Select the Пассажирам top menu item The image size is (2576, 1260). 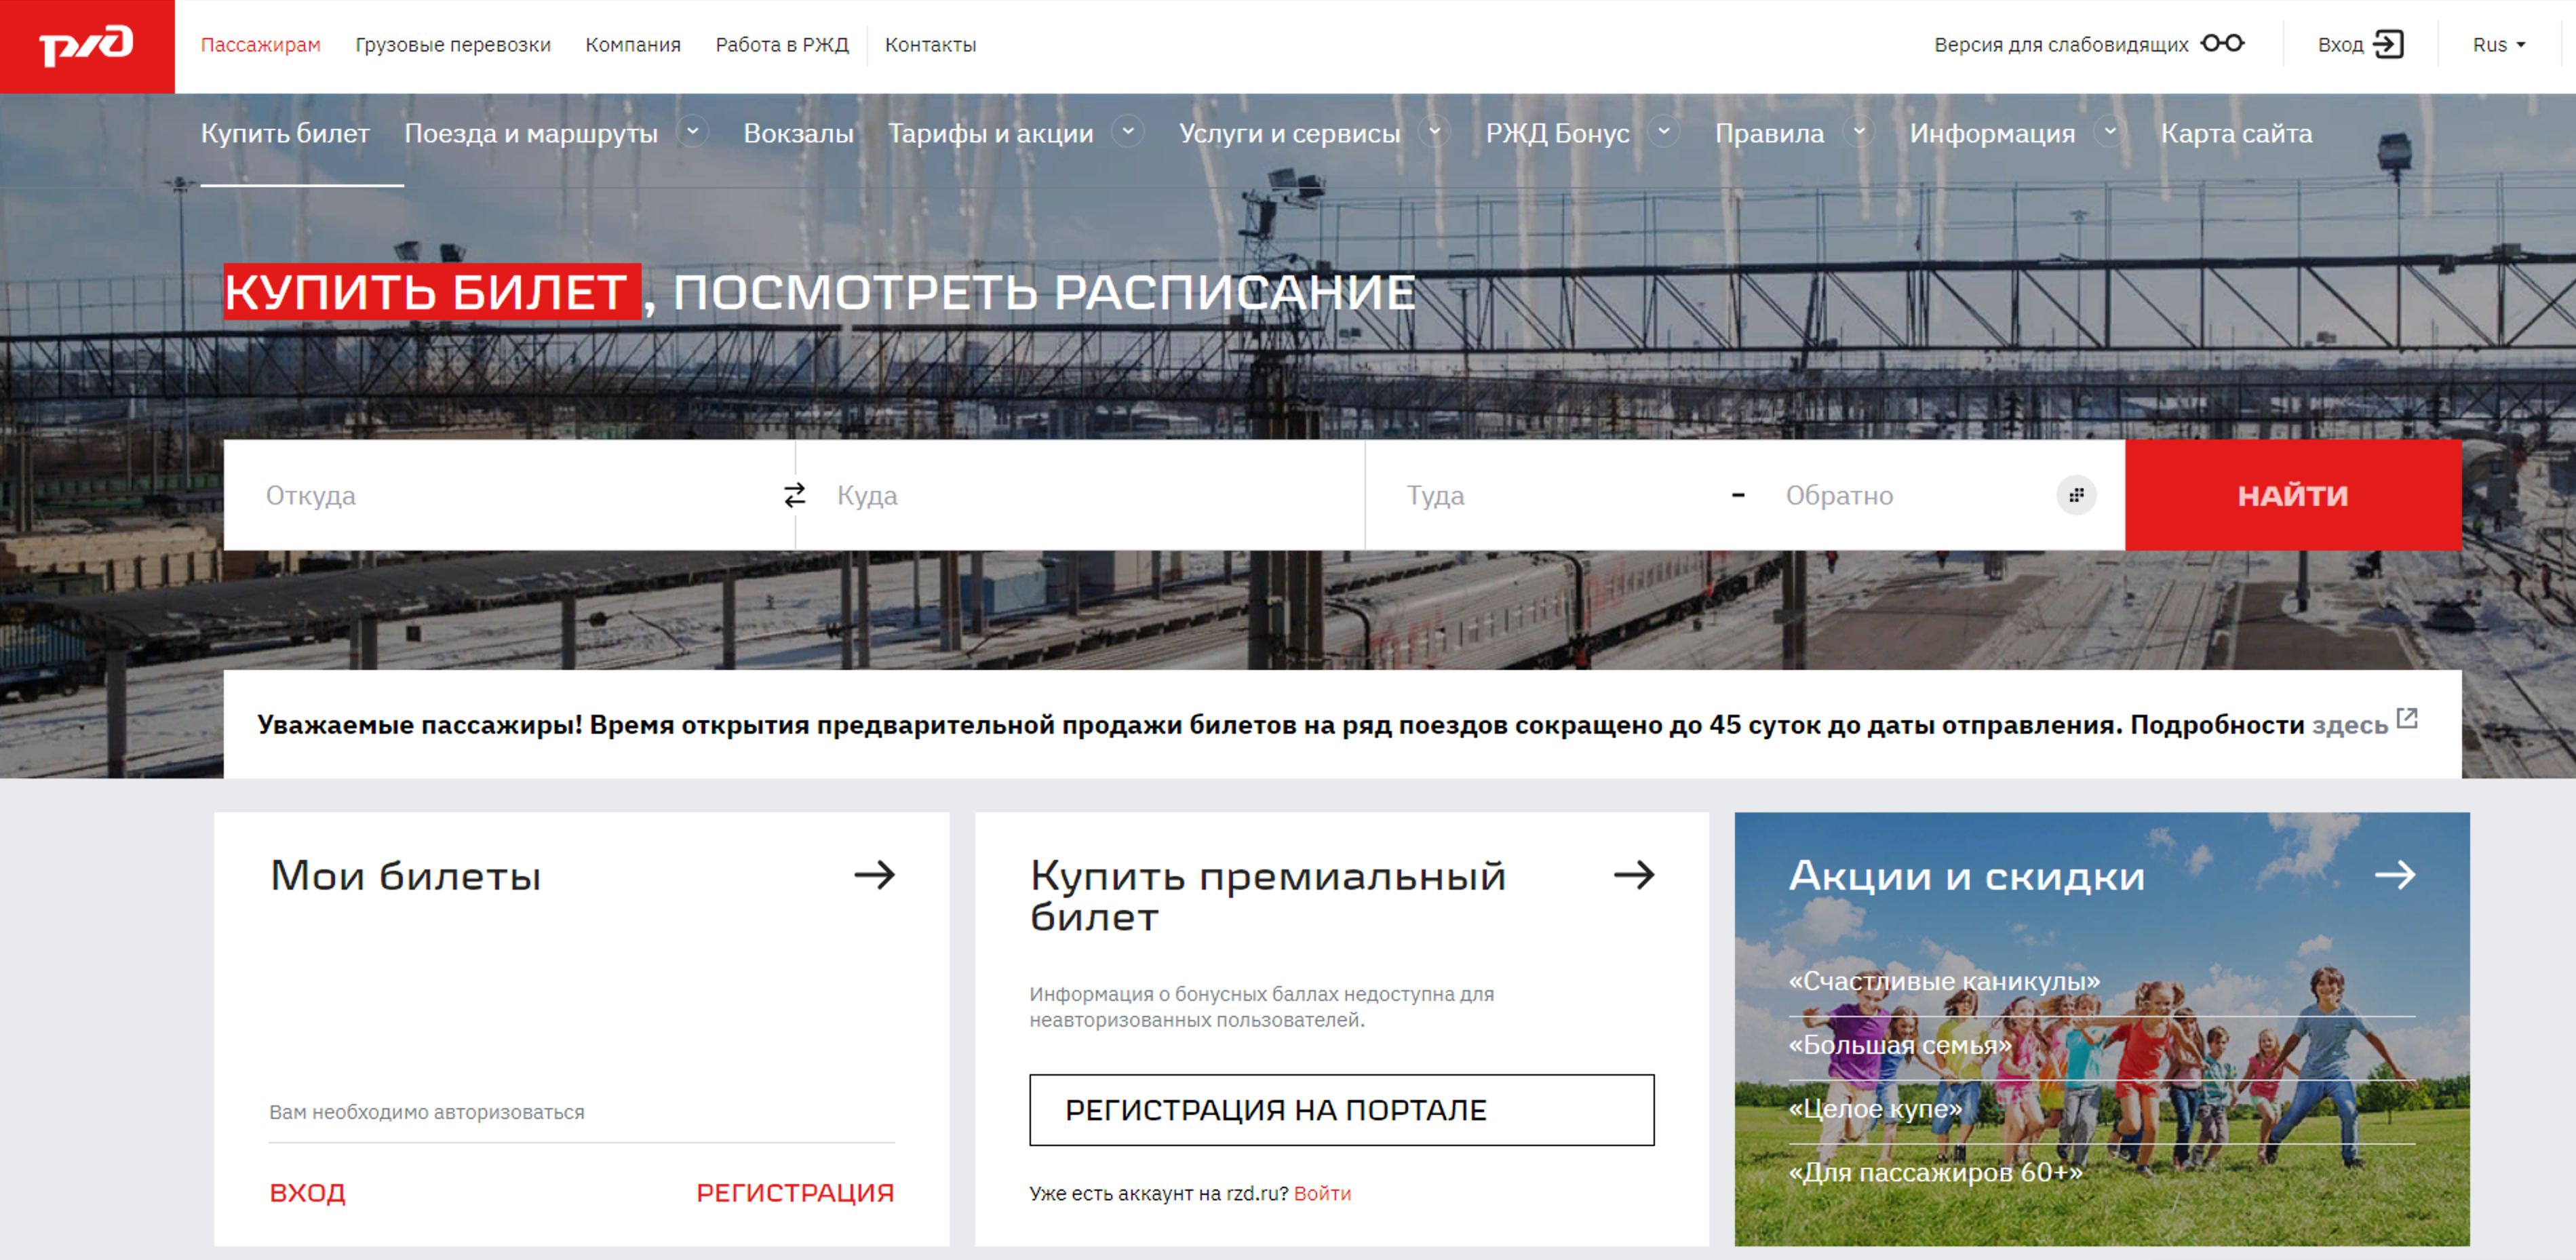click(x=260, y=45)
